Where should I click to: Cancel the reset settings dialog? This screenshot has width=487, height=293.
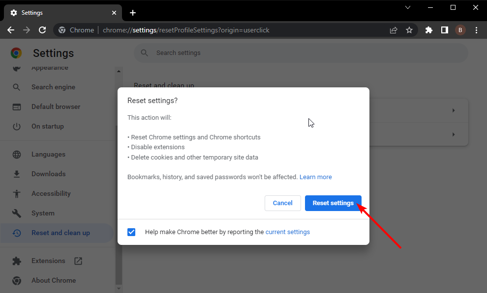[282, 203]
